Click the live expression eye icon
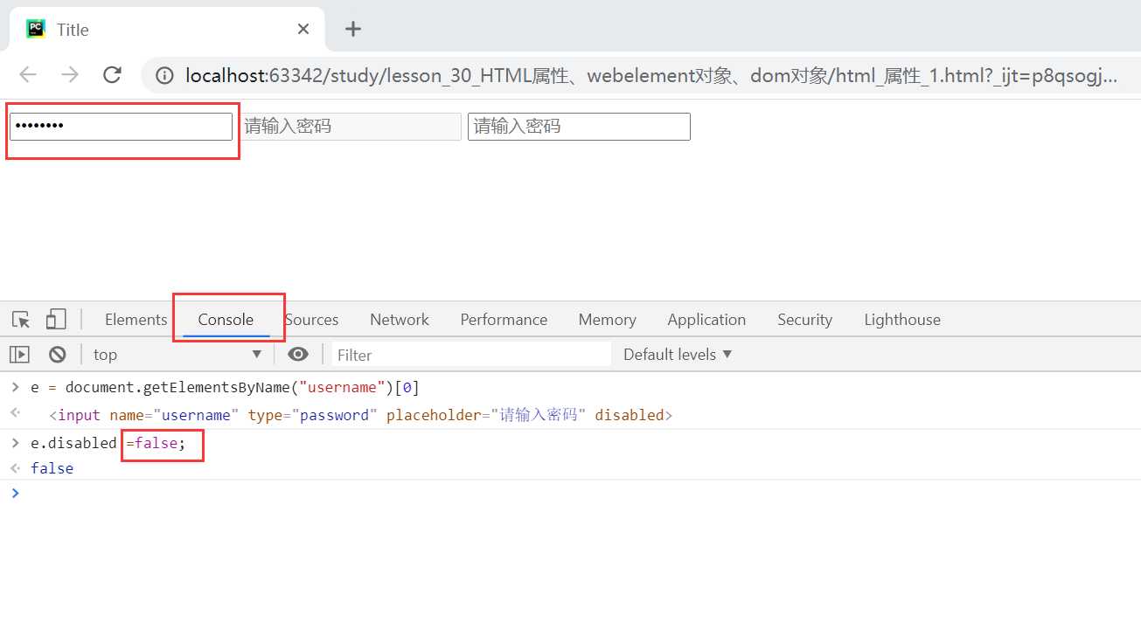Viewport: 1141px width, 629px height. [298, 355]
